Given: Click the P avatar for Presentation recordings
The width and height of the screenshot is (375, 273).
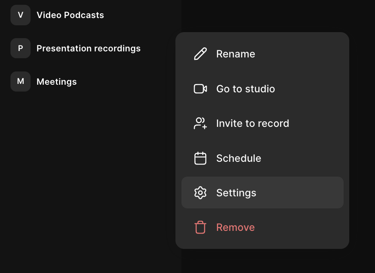Looking at the screenshot, I should click(21, 48).
